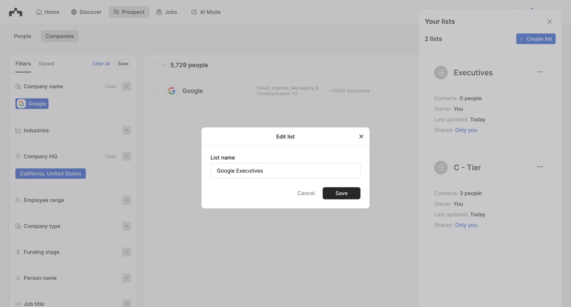Switch to AI Mode
The image size is (571, 307).
pyautogui.click(x=206, y=12)
